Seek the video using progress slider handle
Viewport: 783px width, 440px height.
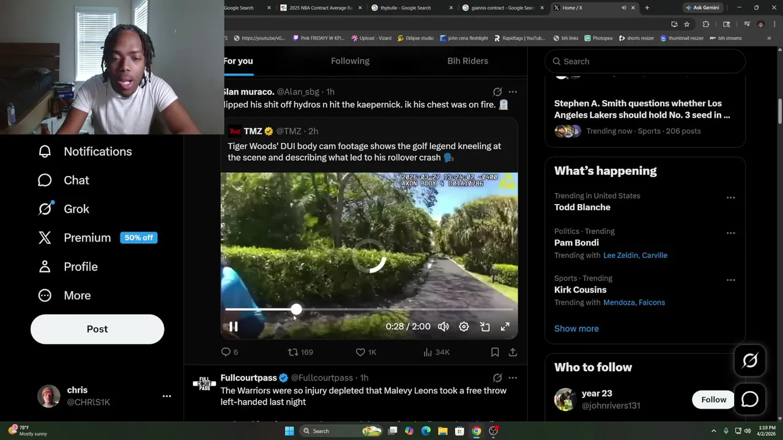click(x=296, y=310)
